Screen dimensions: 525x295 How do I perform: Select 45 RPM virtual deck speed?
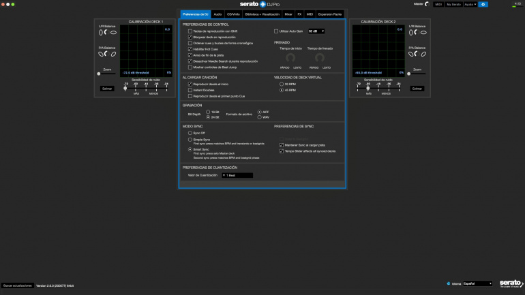point(281,90)
